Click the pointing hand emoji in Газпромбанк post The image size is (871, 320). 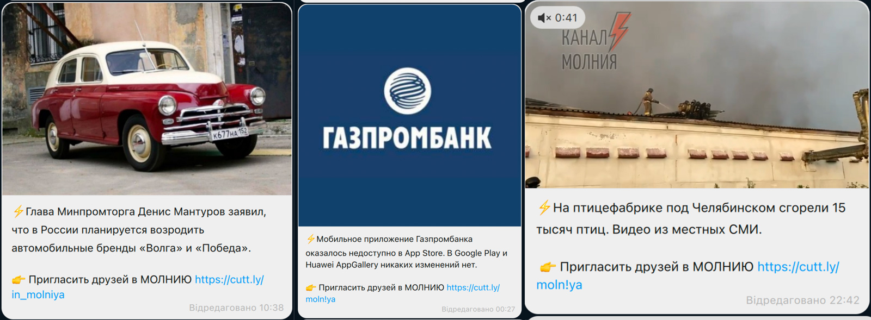coord(311,287)
